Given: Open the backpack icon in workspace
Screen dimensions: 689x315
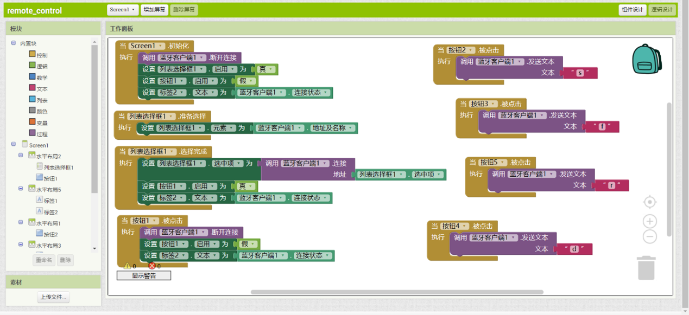Looking at the screenshot, I should (646, 59).
